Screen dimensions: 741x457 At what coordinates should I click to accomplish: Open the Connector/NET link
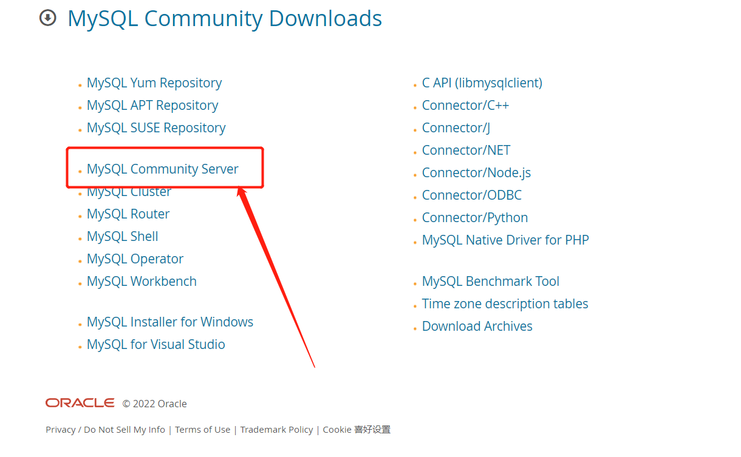(x=466, y=150)
